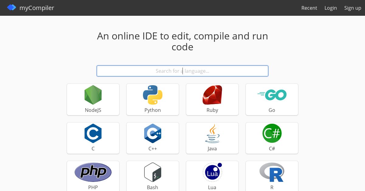The image size is (365, 191).
Task: Open the Sign up page
Action: (353, 8)
